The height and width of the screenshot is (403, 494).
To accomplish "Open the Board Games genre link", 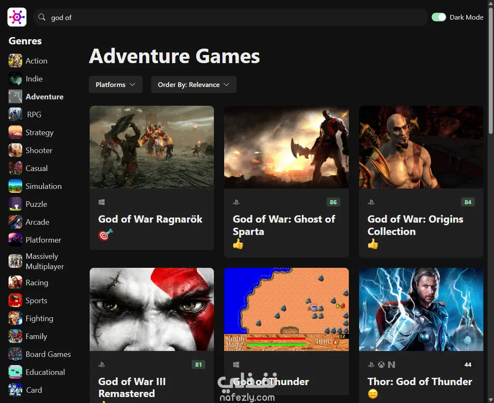I will coord(48,354).
